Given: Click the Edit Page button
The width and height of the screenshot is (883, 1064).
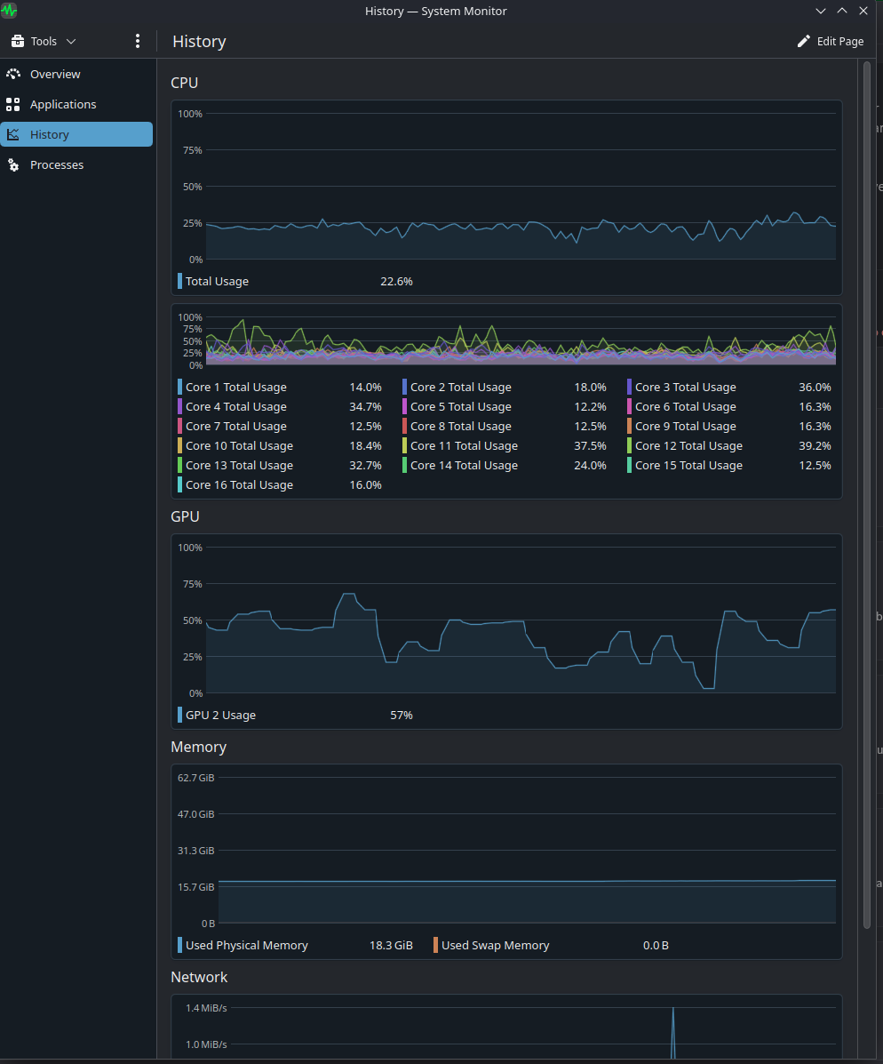Looking at the screenshot, I should (831, 41).
